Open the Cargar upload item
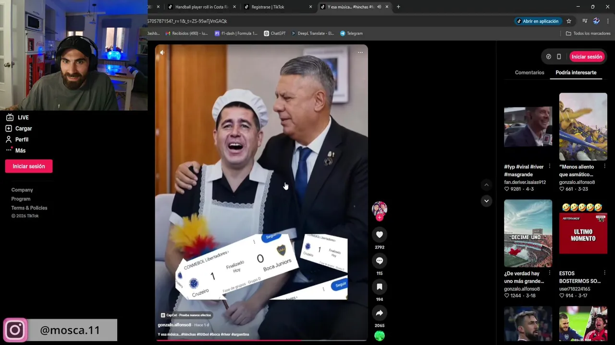The image size is (615, 345). [x=19, y=128]
